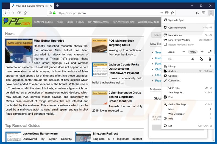Reset zoom via the 100% button

(193, 52)
